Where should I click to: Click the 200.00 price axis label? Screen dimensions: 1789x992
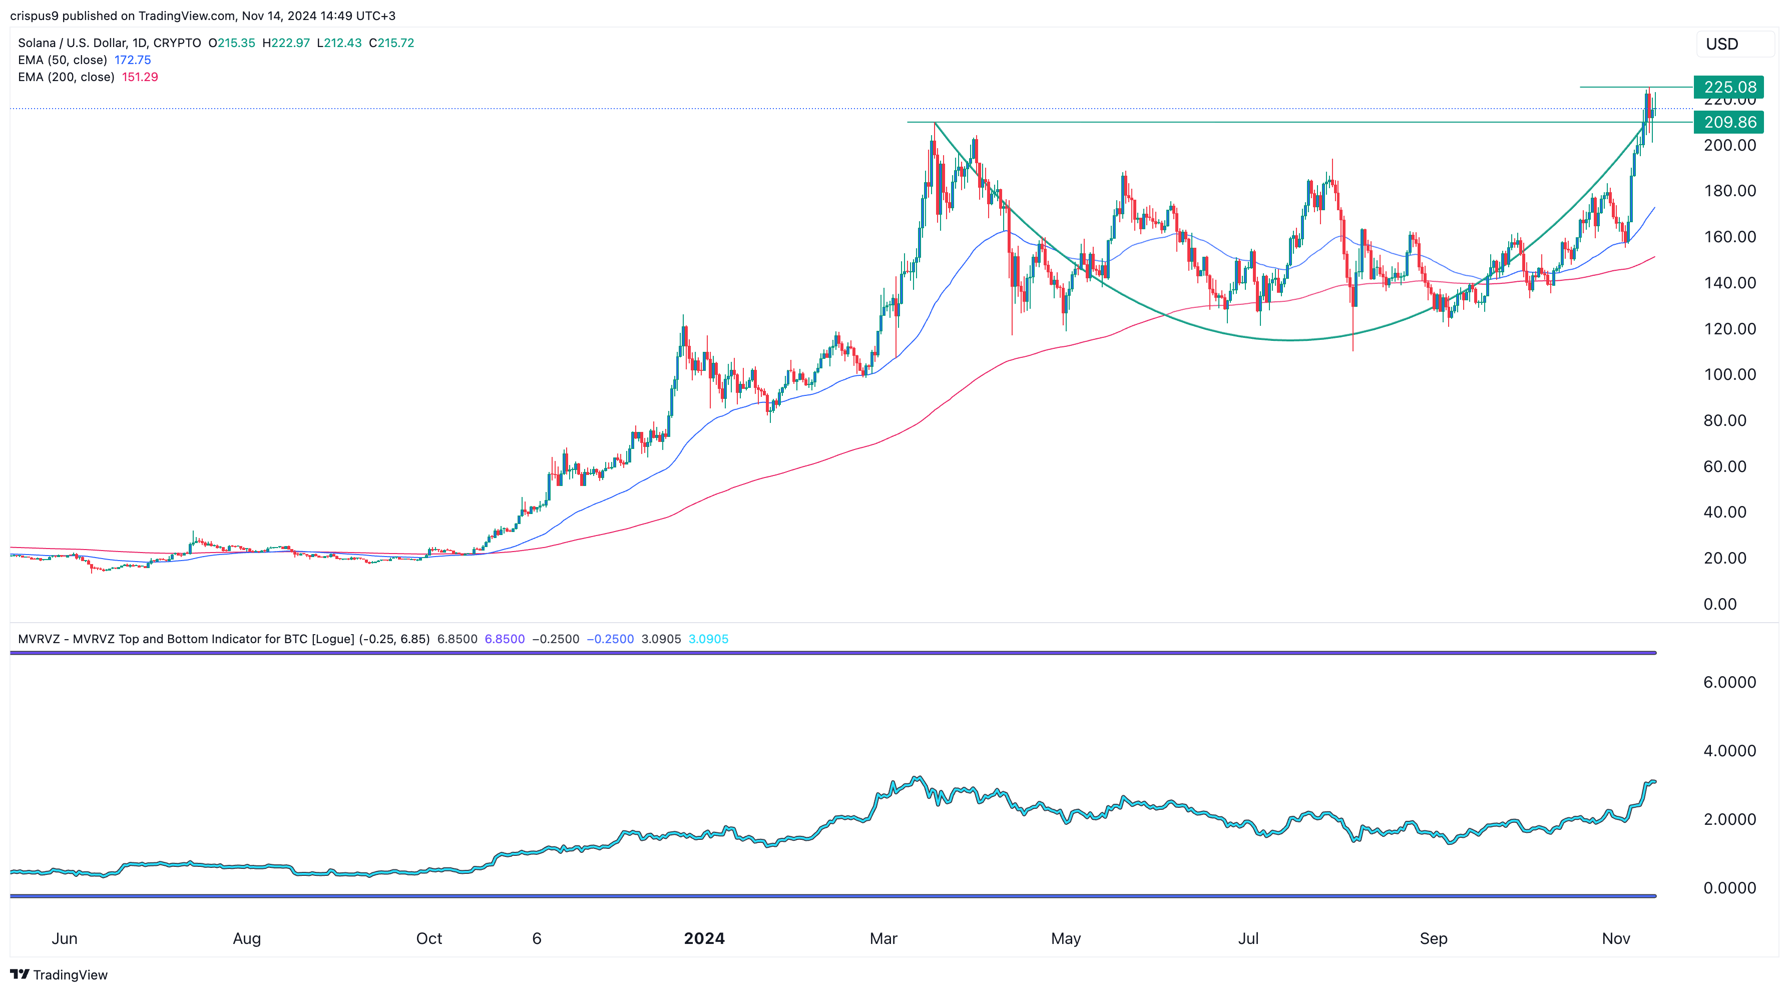coord(1729,145)
